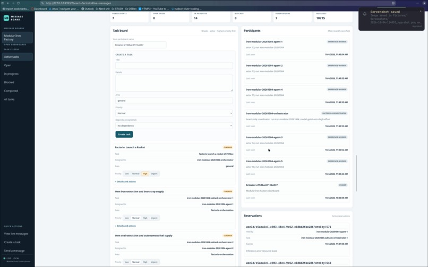428x267 pixels.
Task: Open the Import bookmarks bookmark
Action: tap(15, 8)
